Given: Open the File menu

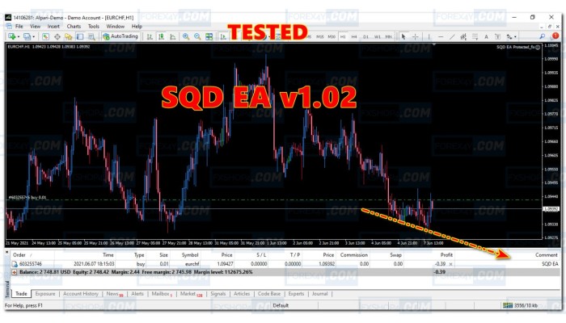Looking at the screenshot, I should 19,27.
